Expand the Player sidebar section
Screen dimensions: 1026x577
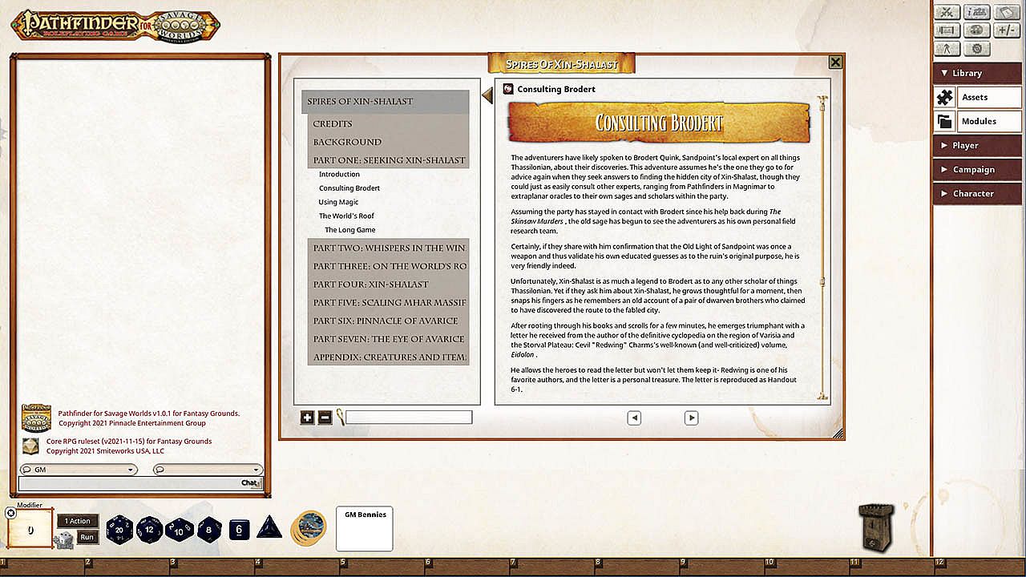(976, 145)
